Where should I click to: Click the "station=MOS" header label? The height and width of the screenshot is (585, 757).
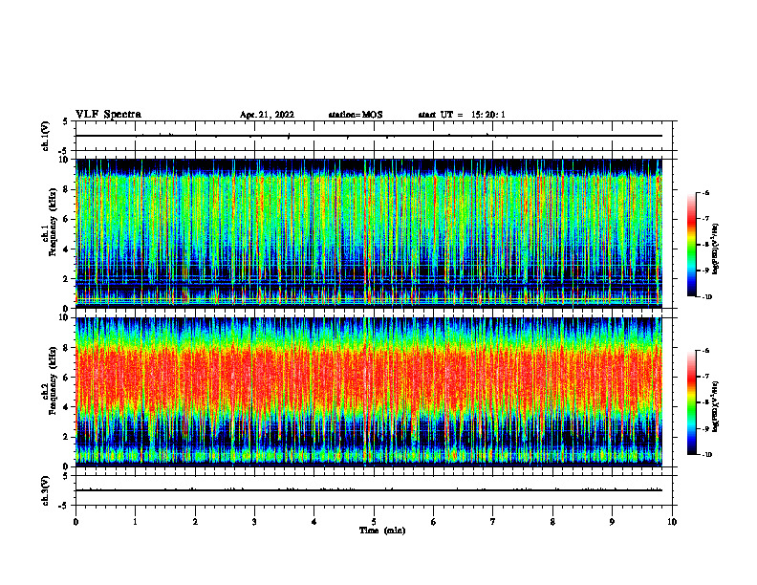click(x=356, y=115)
